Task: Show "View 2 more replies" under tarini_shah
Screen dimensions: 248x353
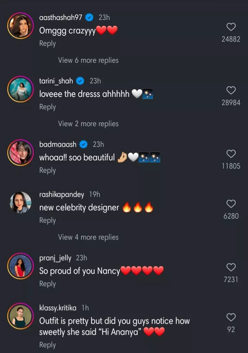Action: [x=88, y=124]
